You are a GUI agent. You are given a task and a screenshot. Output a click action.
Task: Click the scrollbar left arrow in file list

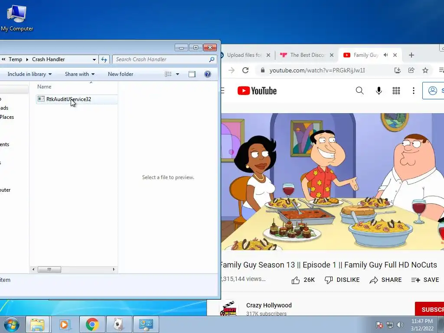click(x=33, y=269)
